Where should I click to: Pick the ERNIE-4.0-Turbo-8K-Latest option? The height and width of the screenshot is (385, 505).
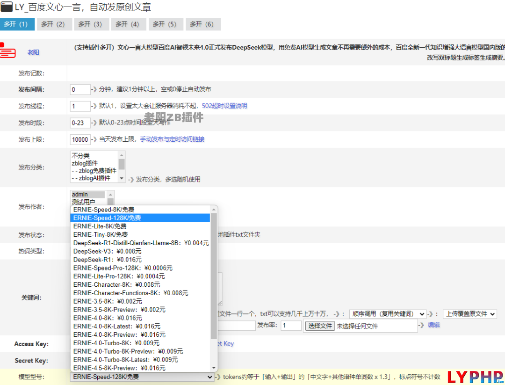coord(140,360)
